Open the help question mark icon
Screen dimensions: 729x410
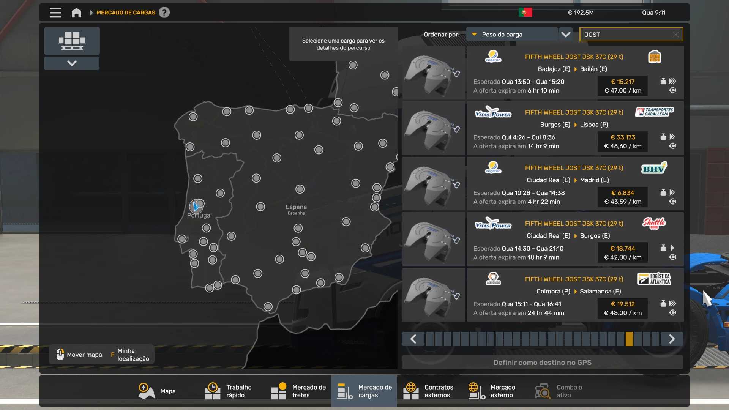click(x=164, y=13)
